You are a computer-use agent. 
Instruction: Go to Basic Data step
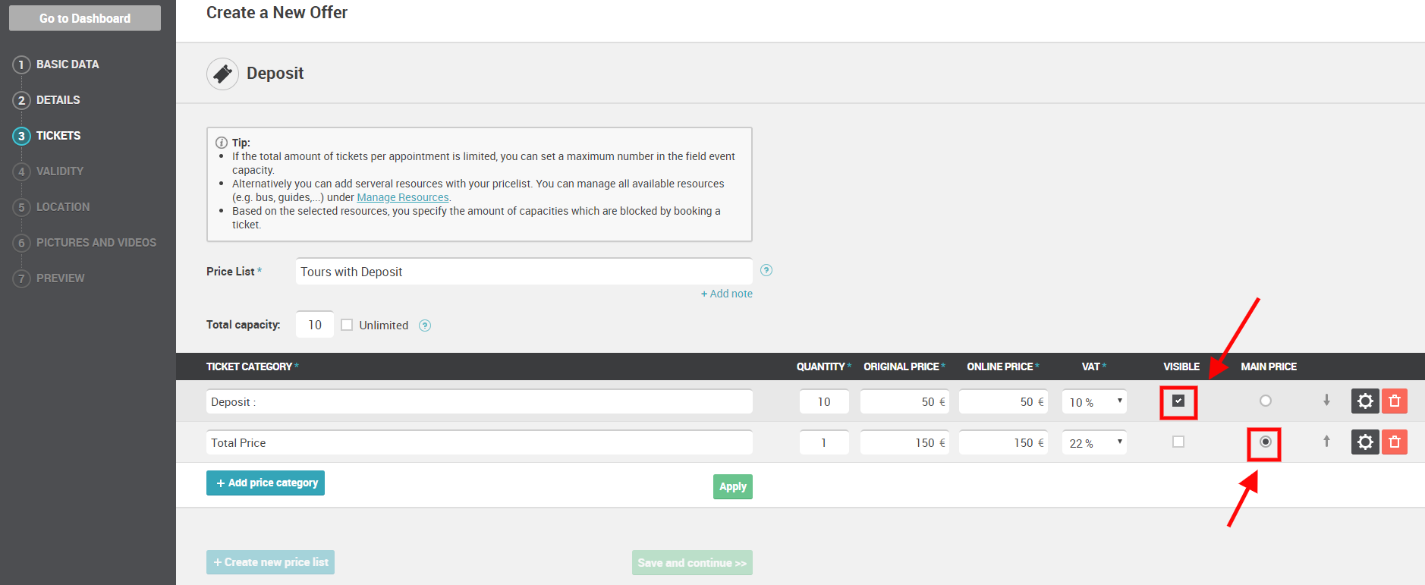(68, 64)
